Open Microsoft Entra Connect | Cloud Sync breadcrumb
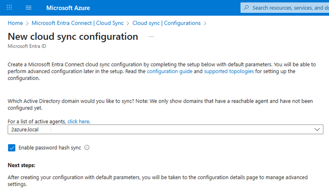The image size is (329, 192). [x=78, y=23]
